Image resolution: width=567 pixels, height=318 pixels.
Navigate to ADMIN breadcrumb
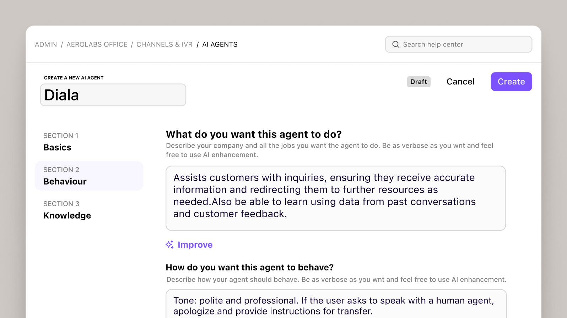coord(45,44)
